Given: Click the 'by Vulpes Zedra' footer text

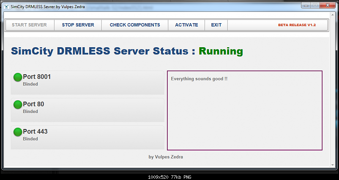Looking at the screenshot, I should tap(166, 157).
